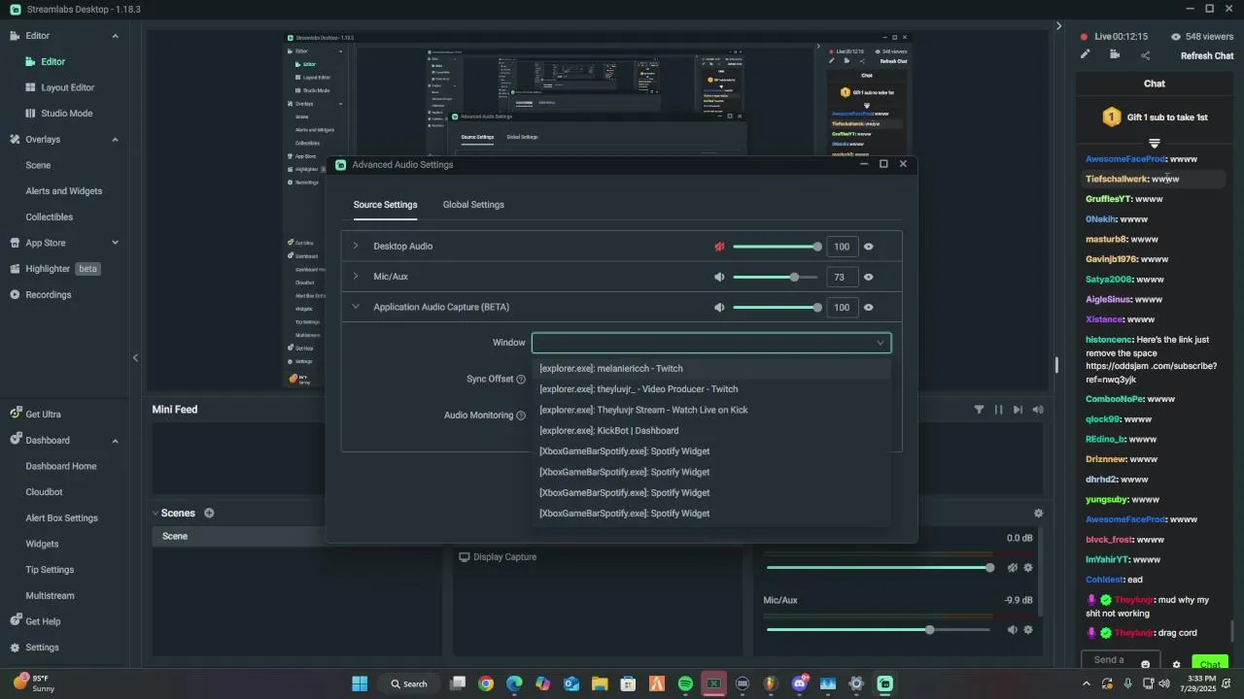Viewport: 1244px width, 699px height.
Task: Click the Mini Feed filter icon
Action: [979, 410]
